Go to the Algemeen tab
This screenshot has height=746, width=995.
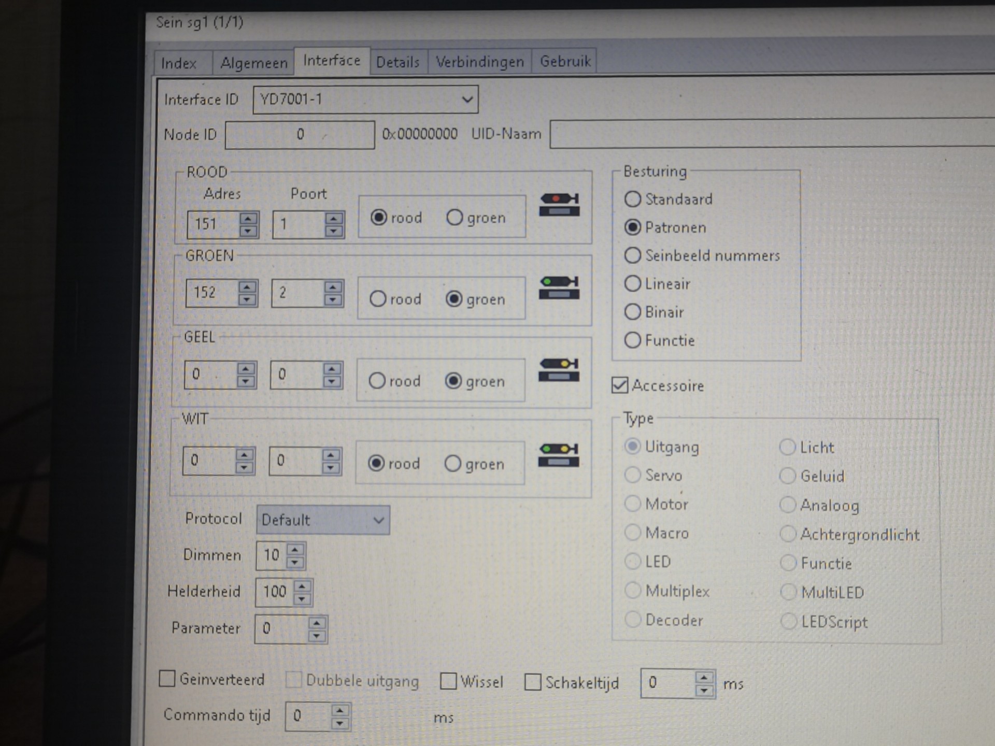pyautogui.click(x=253, y=63)
